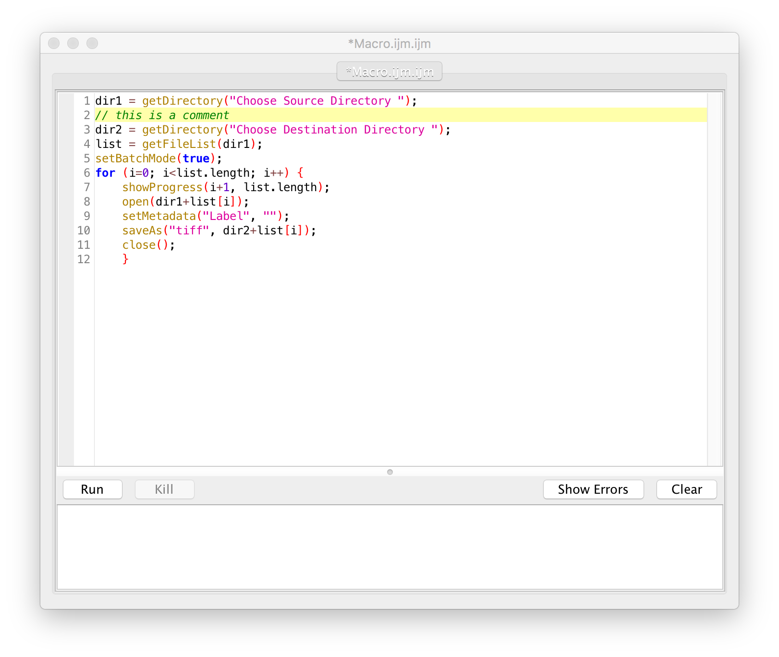Run the macro script
This screenshot has height=657, width=779.
click(92, 489)
